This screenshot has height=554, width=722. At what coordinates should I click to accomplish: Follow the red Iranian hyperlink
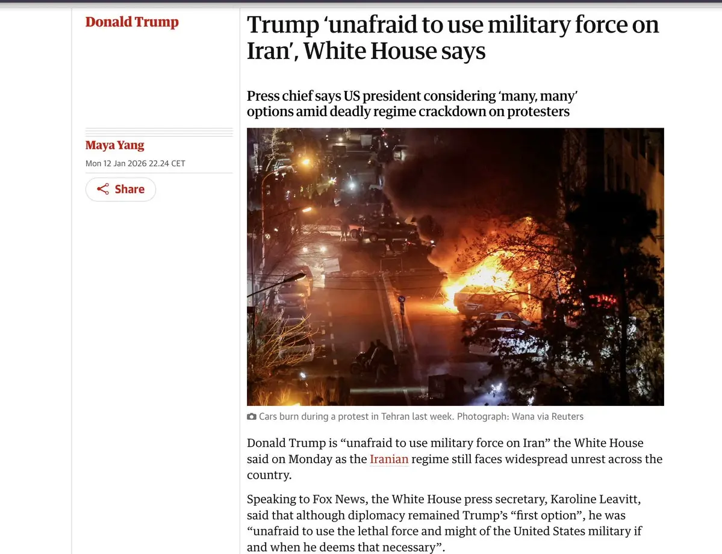(389, 459)
